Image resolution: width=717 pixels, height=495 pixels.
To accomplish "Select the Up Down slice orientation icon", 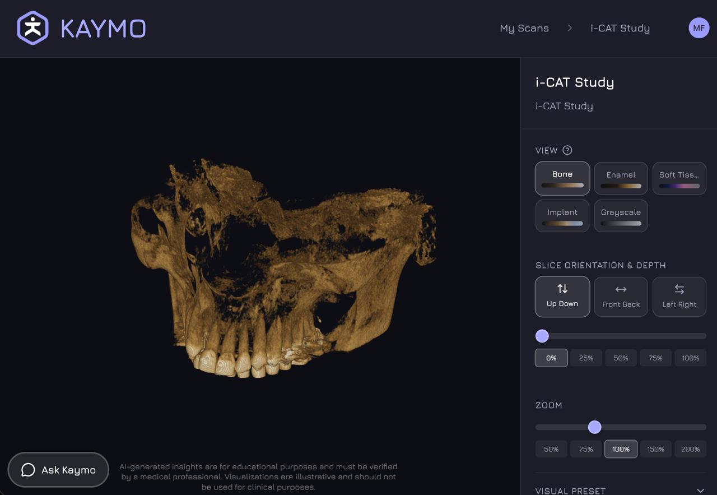I will tap(562, 288).
